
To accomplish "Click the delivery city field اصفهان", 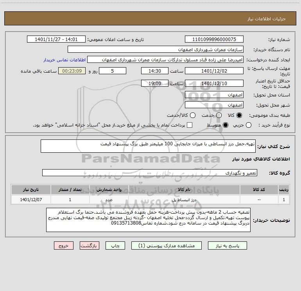I will (214, 105).
